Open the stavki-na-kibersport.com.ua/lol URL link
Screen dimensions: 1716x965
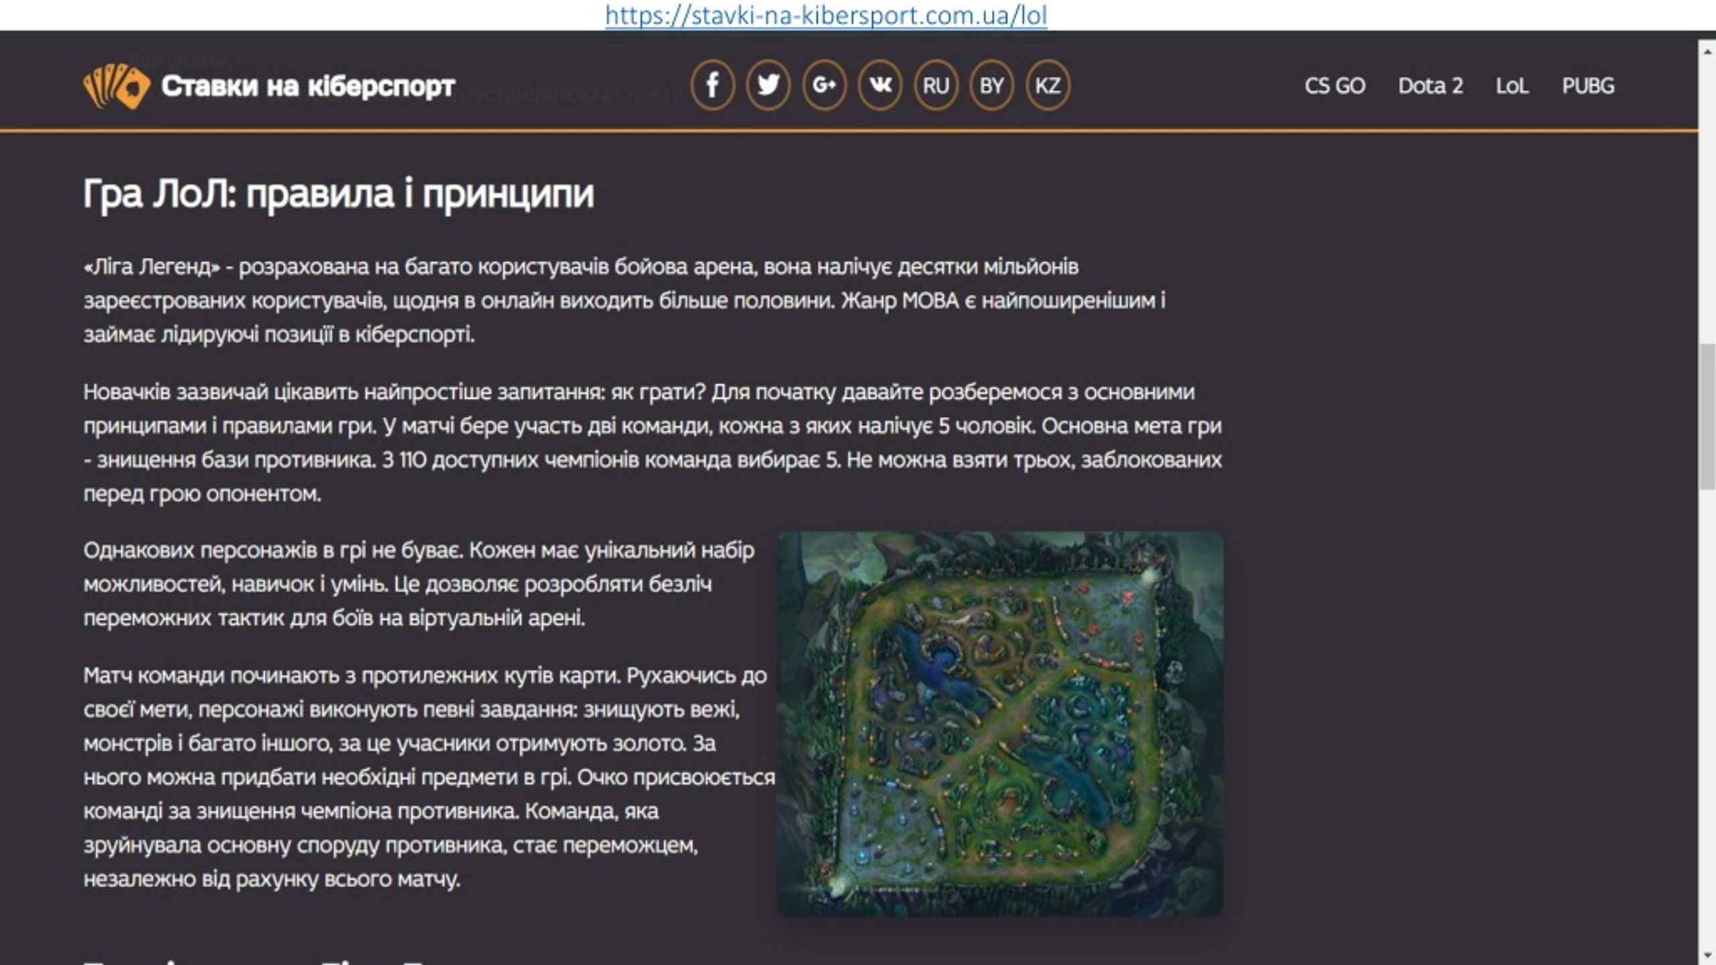(x=826, y=15)
